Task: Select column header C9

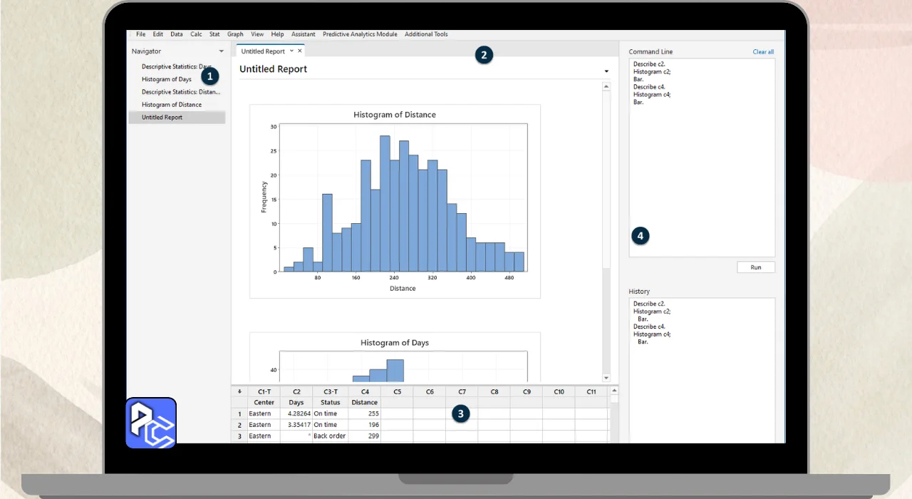Action: coord(527,391)
